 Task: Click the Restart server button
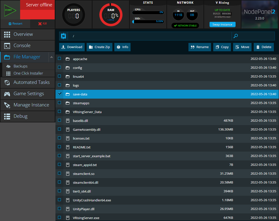(15, 24)
